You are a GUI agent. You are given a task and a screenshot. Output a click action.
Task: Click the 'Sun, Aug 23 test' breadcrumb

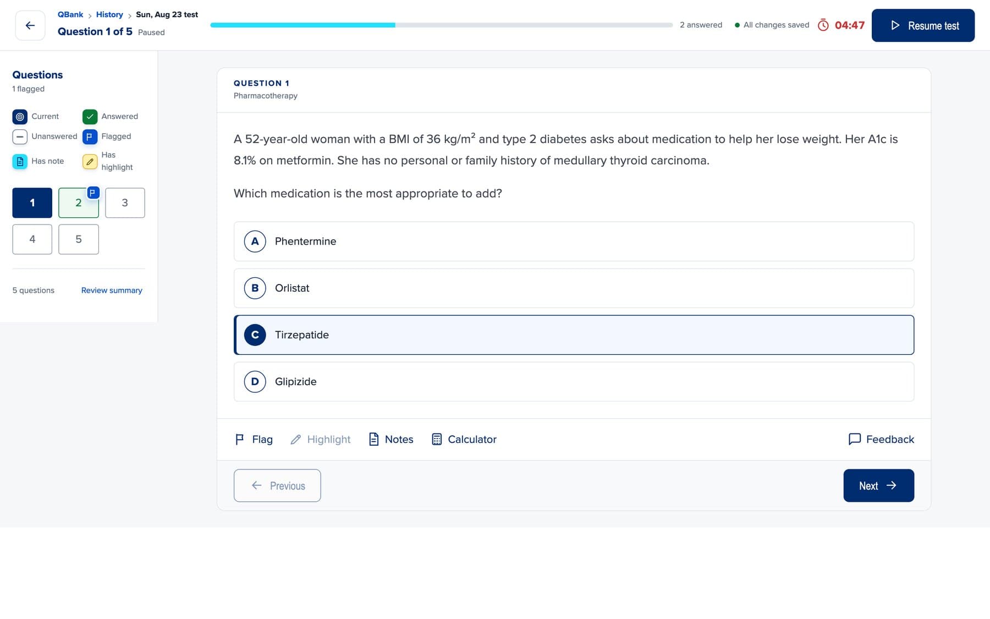[167, 15]
